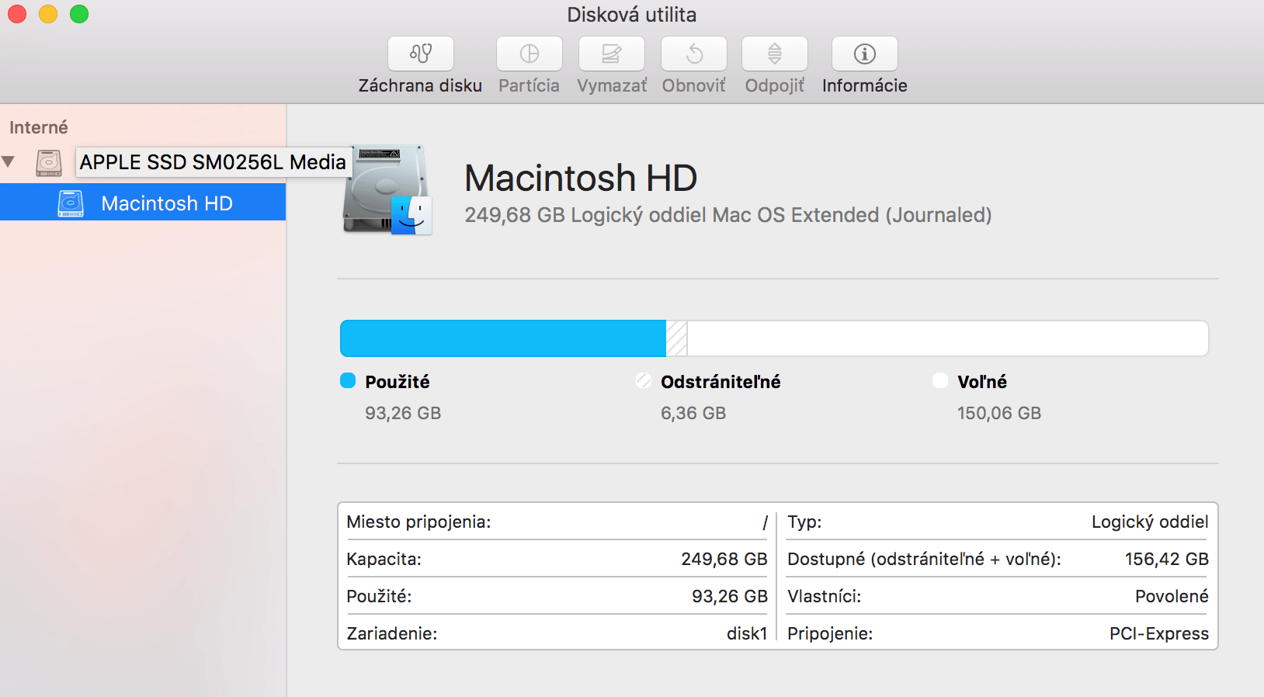Click the white Voľné legend dot
The height and width of the screenshot is (697, 1264).
940,380
